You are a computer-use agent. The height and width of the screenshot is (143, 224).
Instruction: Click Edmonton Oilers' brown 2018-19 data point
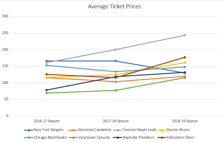185,57
